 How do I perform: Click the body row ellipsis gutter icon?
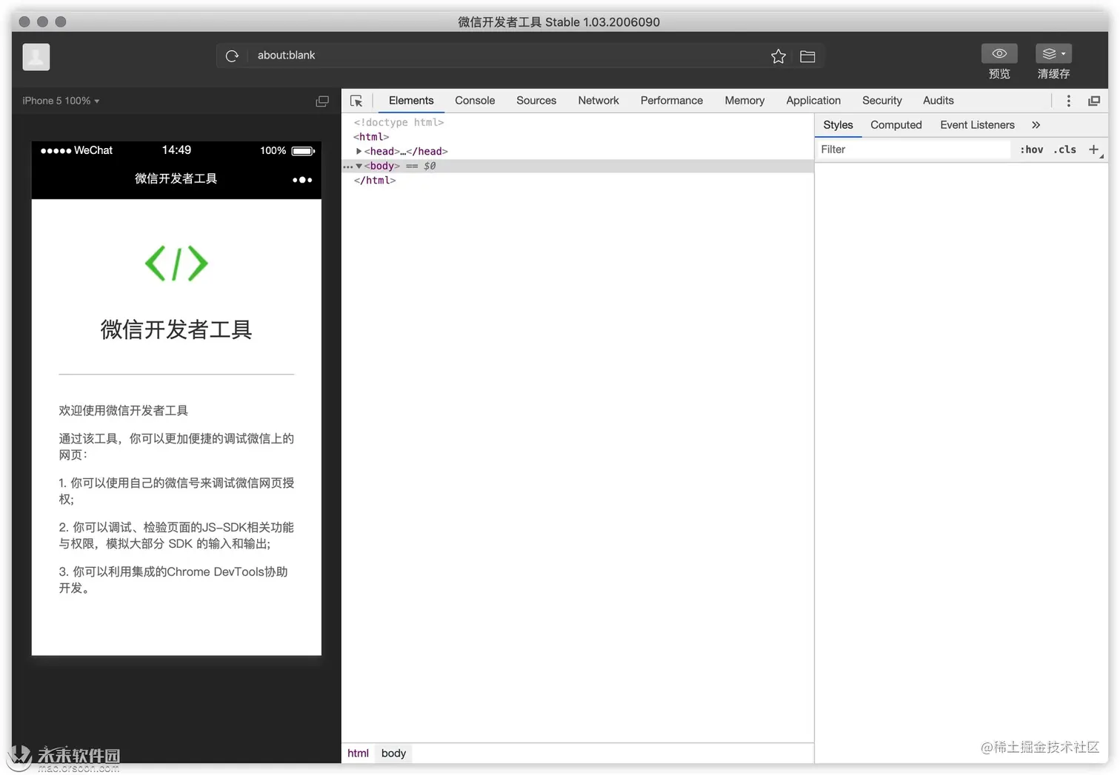point(347,167)
